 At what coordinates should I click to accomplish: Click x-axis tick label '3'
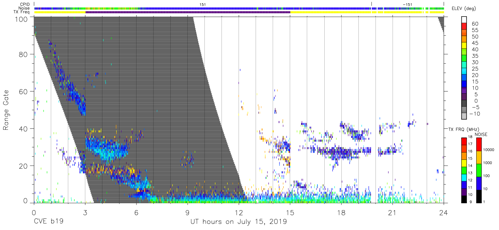coord(85,212)
